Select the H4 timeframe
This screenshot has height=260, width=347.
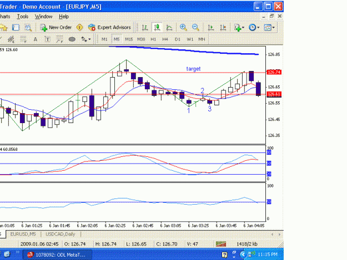point(165,39)
